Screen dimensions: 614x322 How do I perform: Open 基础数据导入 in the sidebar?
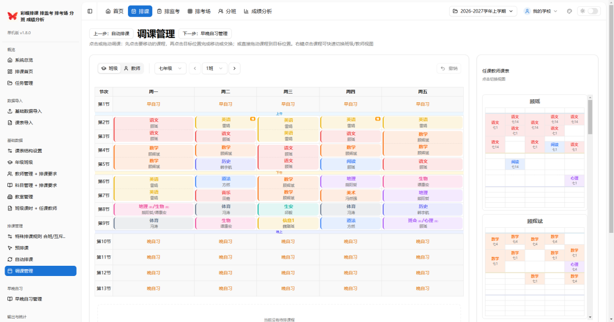pos(41,111)
